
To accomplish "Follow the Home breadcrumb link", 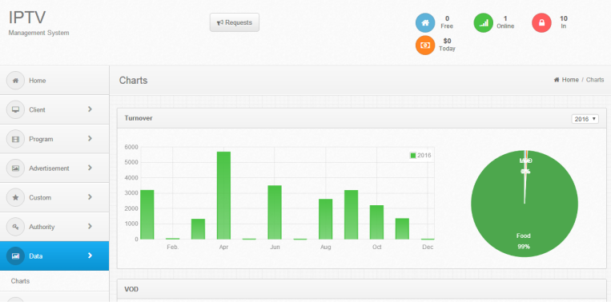I will pyautogui.click(x=570, y=80).
